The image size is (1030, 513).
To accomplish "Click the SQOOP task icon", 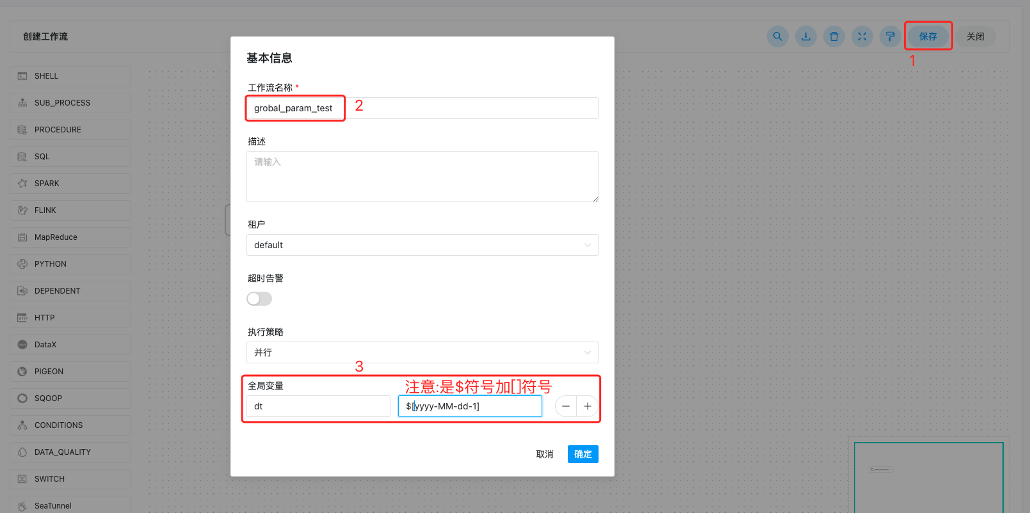I will coord(22,399).
